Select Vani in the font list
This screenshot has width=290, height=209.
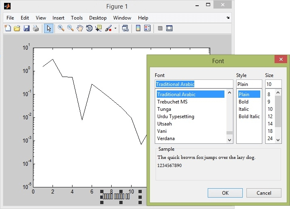(x=191, y=131)
